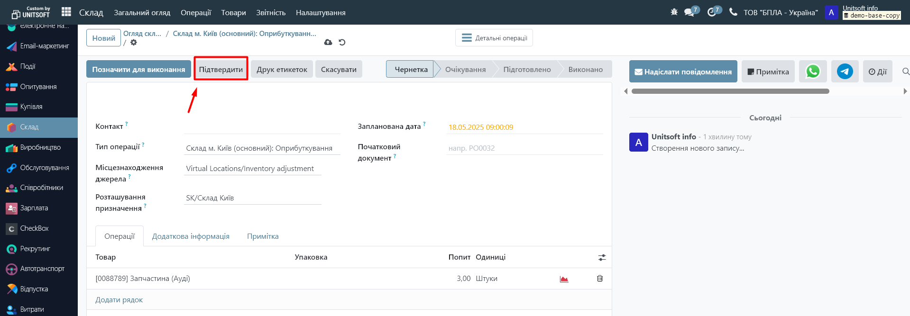The image size is (910, 316).
Task: Open the gear actions dropdown near breadcrumb
Action: tap(134, 43)
